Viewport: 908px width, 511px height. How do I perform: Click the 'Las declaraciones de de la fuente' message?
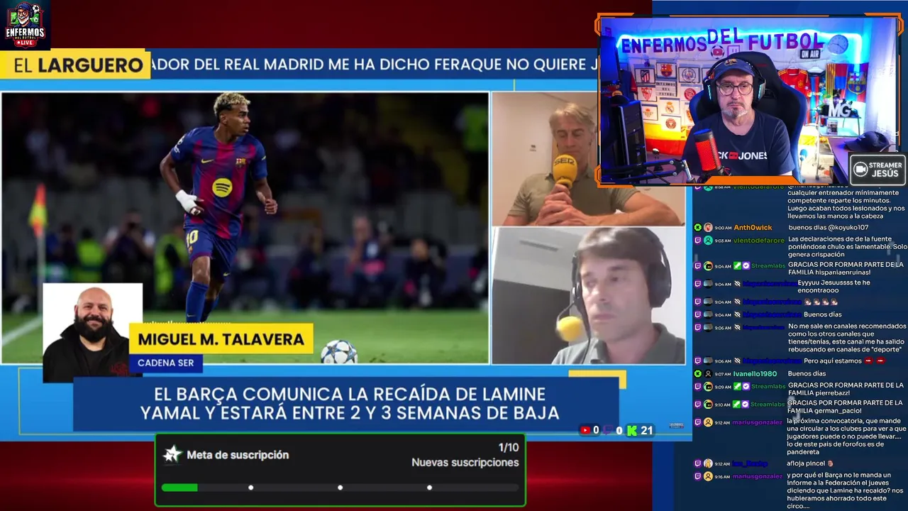click(x=847, y=247)
